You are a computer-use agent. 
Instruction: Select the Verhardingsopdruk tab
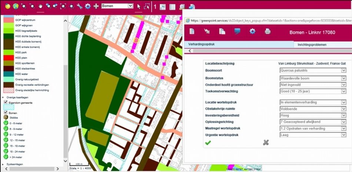(x=202, y=44)
